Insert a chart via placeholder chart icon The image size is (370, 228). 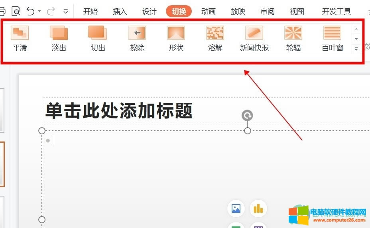(258, 208)
